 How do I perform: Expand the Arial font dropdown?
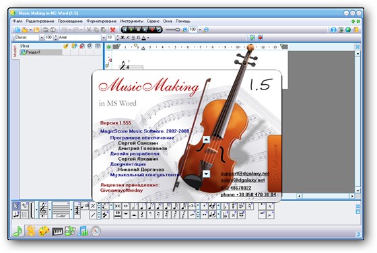104,38
